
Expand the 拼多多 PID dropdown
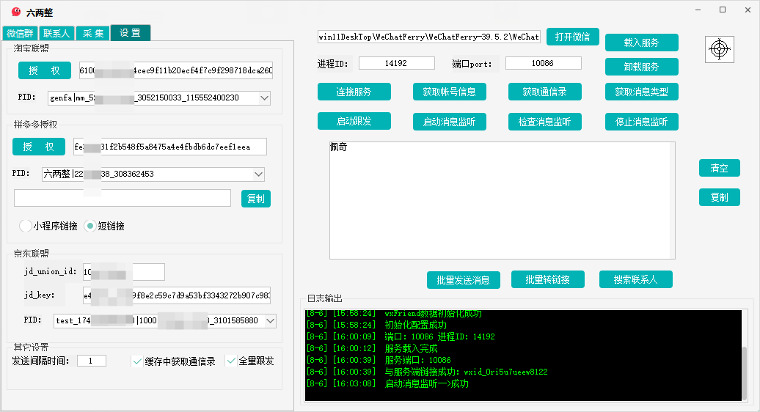click(x=258, y=174)
